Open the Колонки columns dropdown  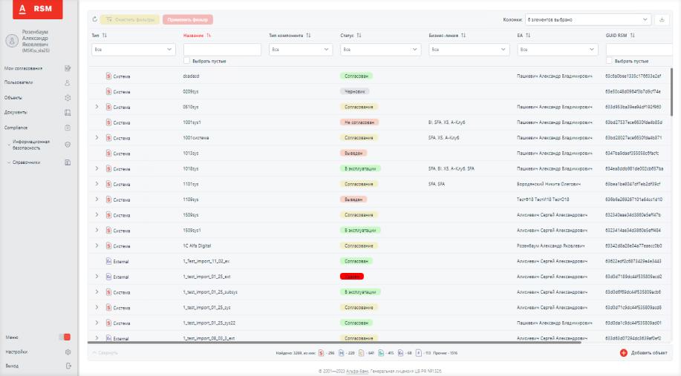(x=587, y=19)
